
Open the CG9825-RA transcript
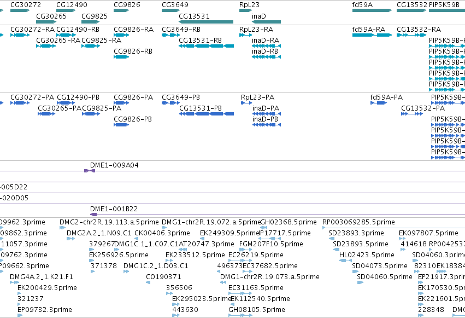tap(91, 46)
